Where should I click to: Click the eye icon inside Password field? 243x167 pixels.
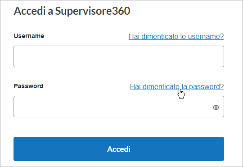pos(216,107)
